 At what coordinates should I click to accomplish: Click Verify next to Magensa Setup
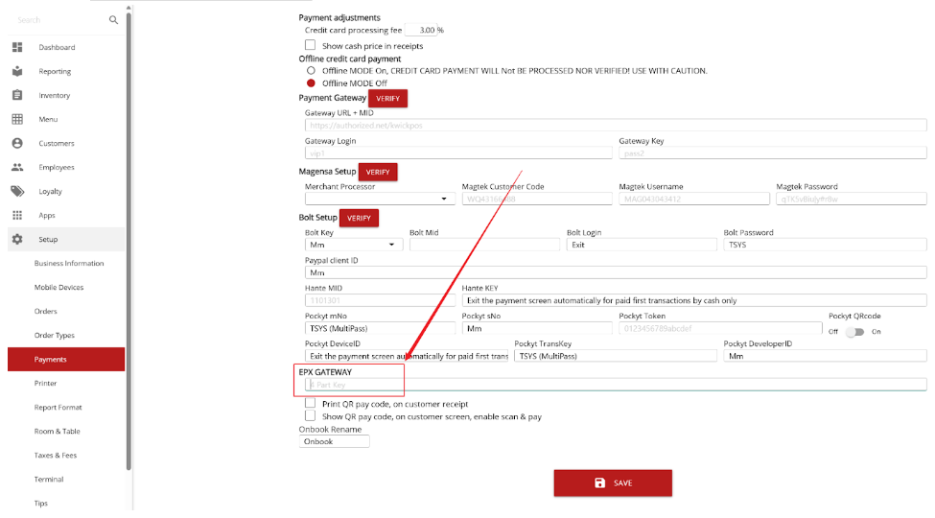pos(378,172)
